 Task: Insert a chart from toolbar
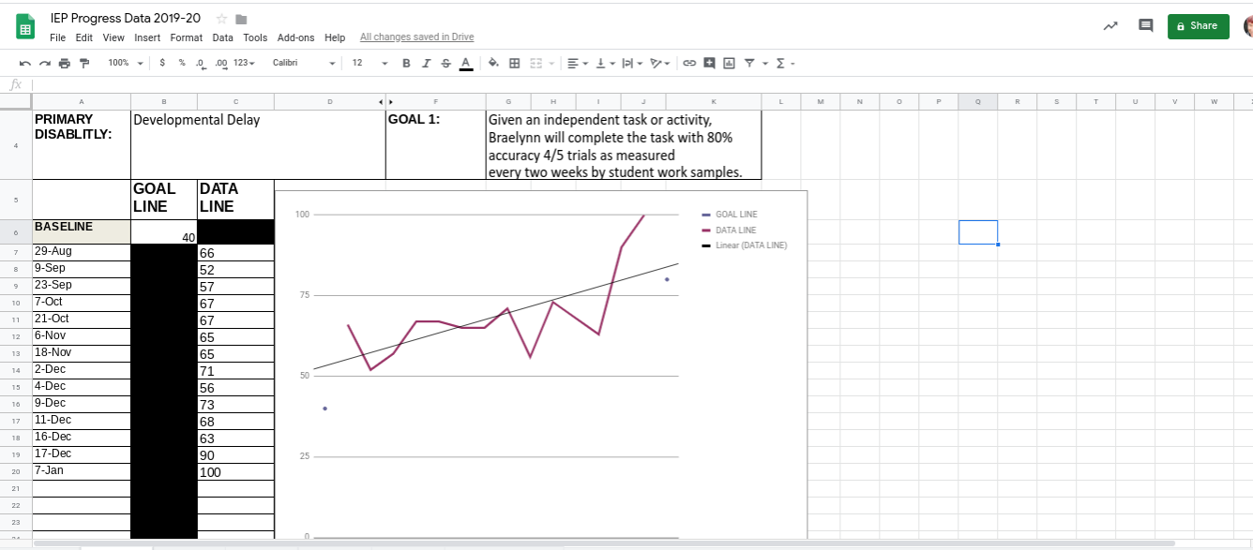729,63
